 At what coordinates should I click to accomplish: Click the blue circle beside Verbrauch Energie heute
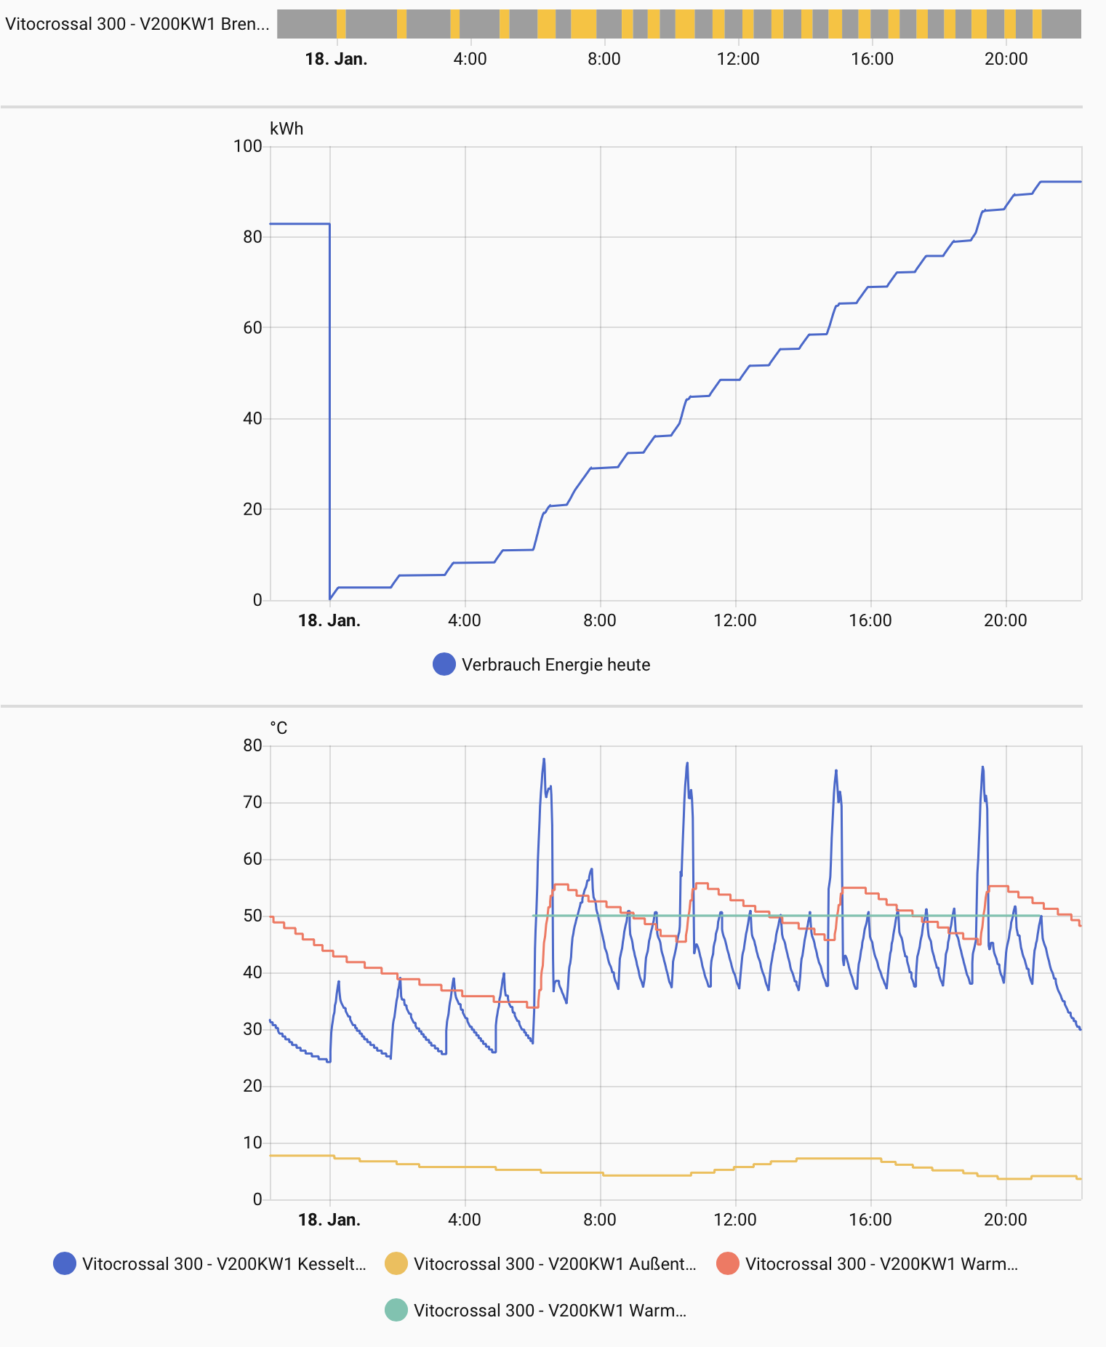(444, 665)
